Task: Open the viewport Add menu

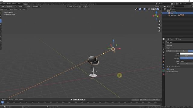Action: pyautogui.click(x=20, y=9)
